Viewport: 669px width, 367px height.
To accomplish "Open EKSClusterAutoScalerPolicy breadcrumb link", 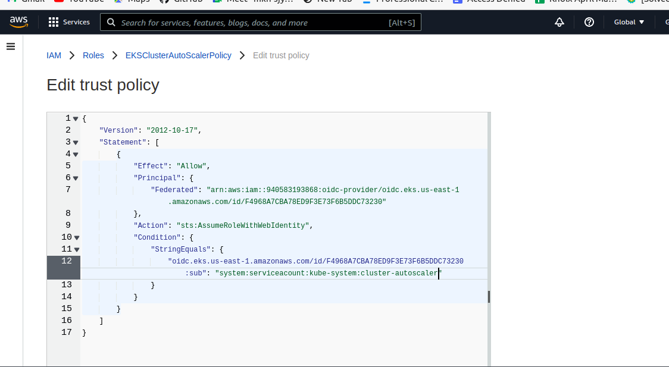I will [x=179, y=55].
